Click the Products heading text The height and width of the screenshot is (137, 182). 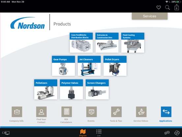click(62, 24)
